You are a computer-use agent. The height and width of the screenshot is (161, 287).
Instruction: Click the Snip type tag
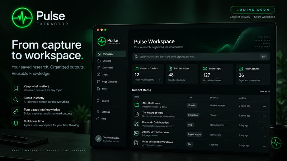[190, 125]
